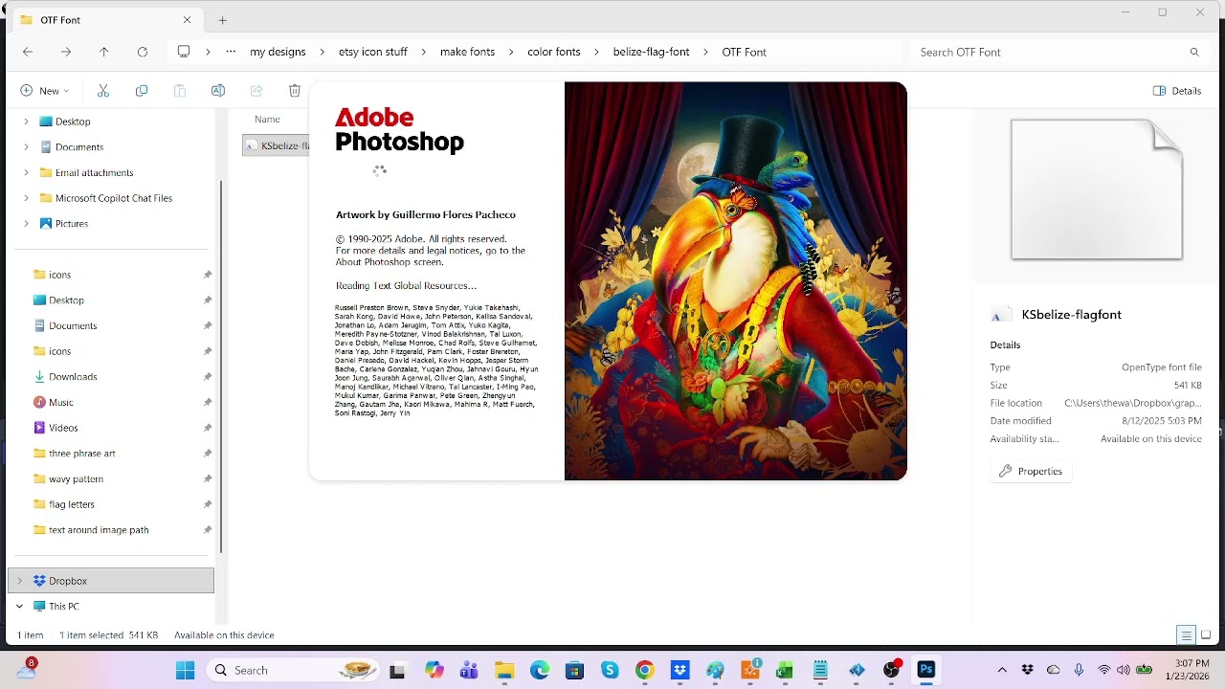Open Microsoft Edge from the taskbar
The height and width of the screenshot is (689, 1225).
click(540, 670)
